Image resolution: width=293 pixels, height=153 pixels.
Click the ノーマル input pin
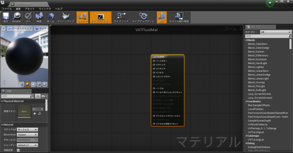tap(154, 88)
